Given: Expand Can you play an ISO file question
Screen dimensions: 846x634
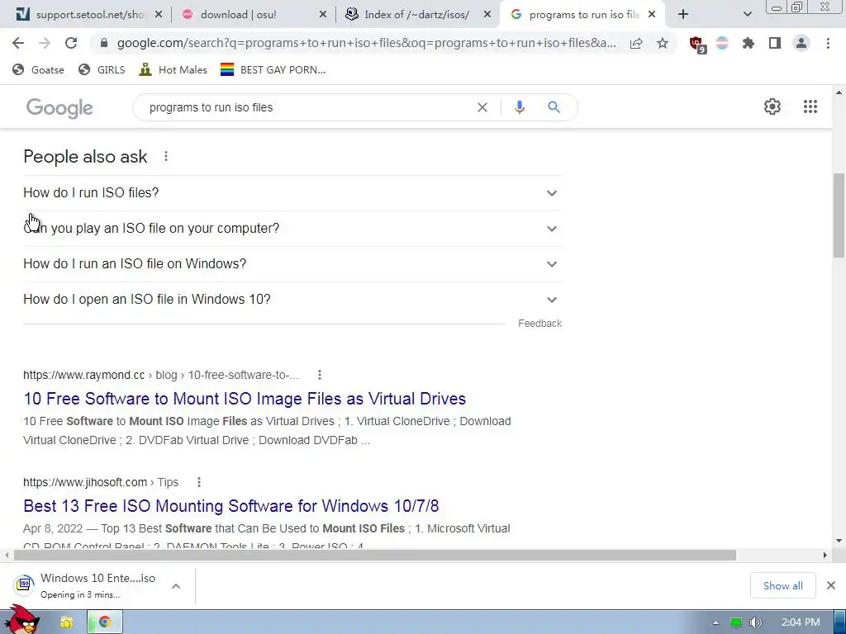Looking at the screenshot, I should [x=292, y=229].
